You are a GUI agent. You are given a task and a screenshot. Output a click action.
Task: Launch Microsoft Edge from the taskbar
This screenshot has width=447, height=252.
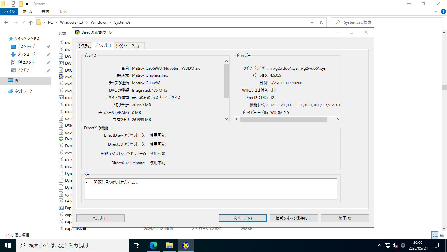click(x=153, y=245)
